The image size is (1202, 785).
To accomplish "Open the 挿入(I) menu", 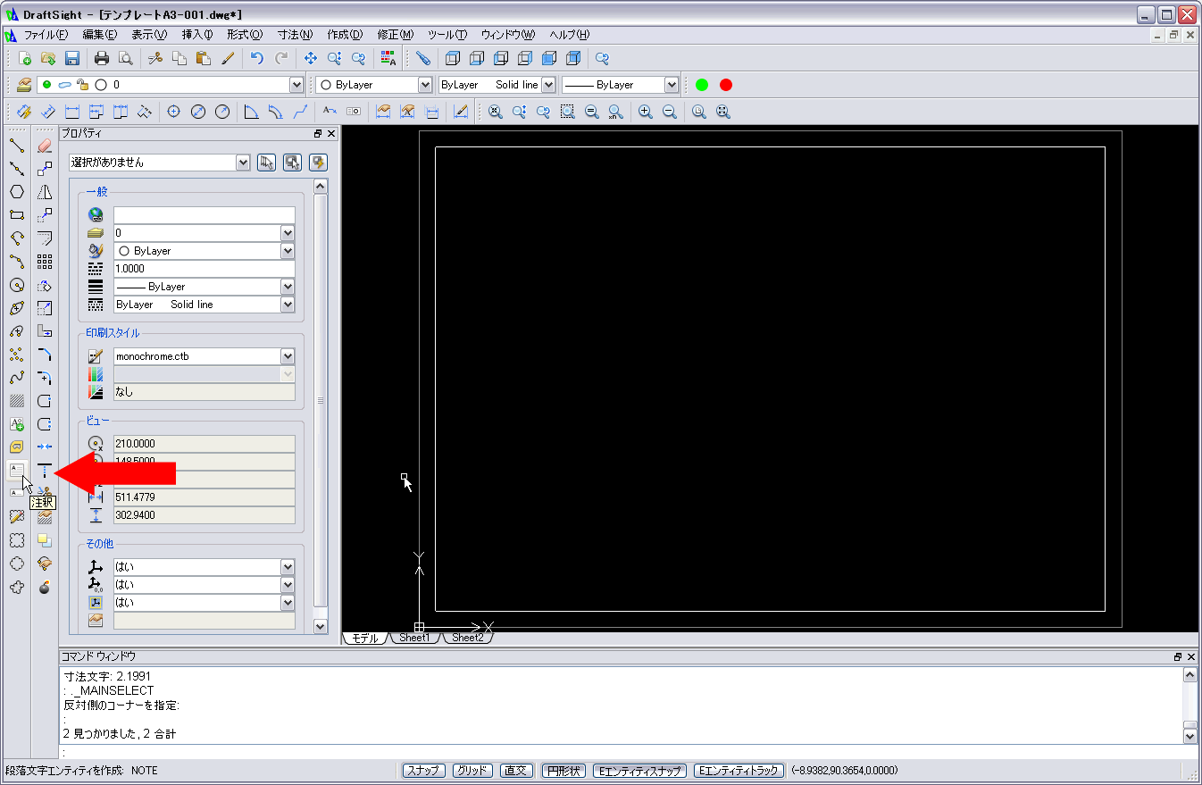I will click(x=197, y=35).
